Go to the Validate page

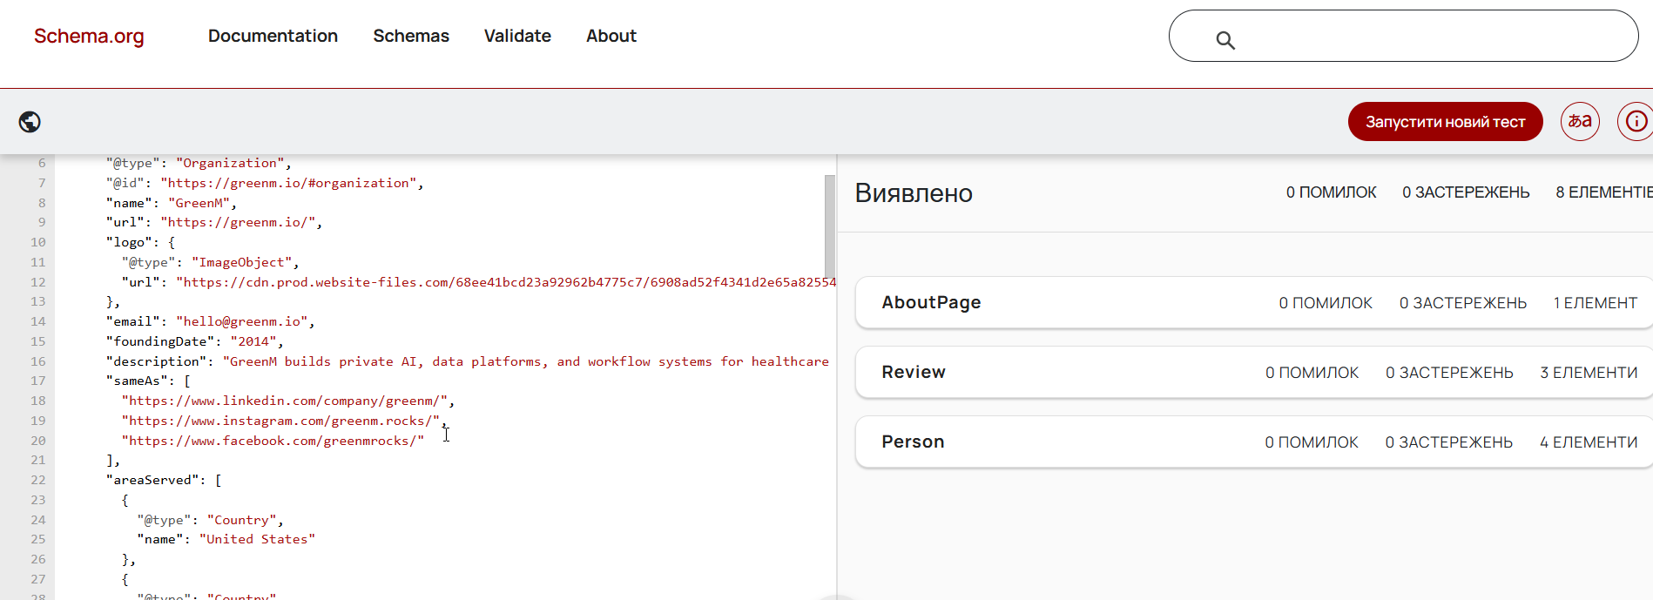click(517, 36)
